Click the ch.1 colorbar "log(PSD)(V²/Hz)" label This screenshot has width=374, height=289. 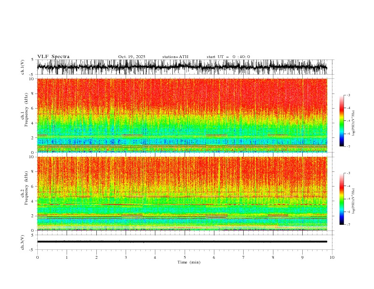(354, 123)
